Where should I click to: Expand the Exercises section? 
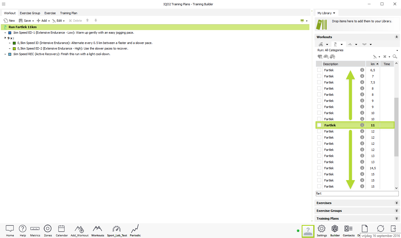(397, 203)
